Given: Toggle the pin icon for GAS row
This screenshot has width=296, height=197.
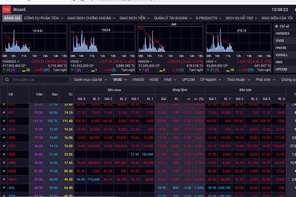Looking at the screenshot, I should pyautogui.click(x=4, y=121).
